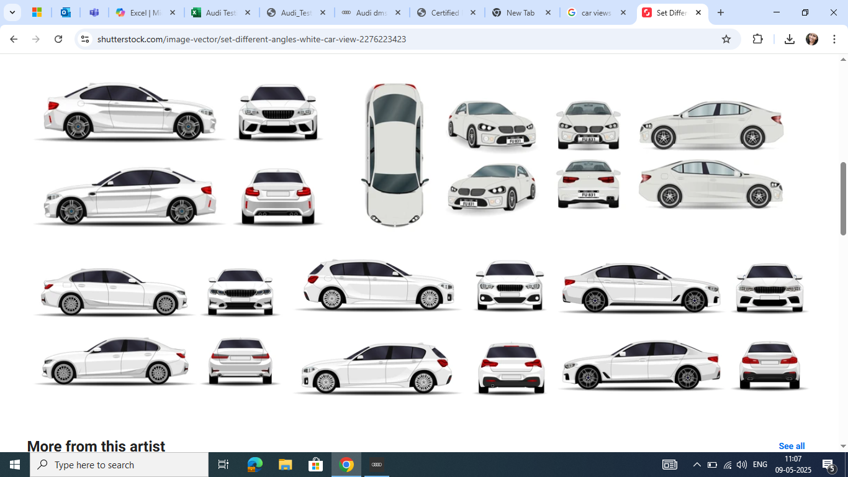Open Windows Task View on the taskbar
The image size is (848, 477).
223,465
